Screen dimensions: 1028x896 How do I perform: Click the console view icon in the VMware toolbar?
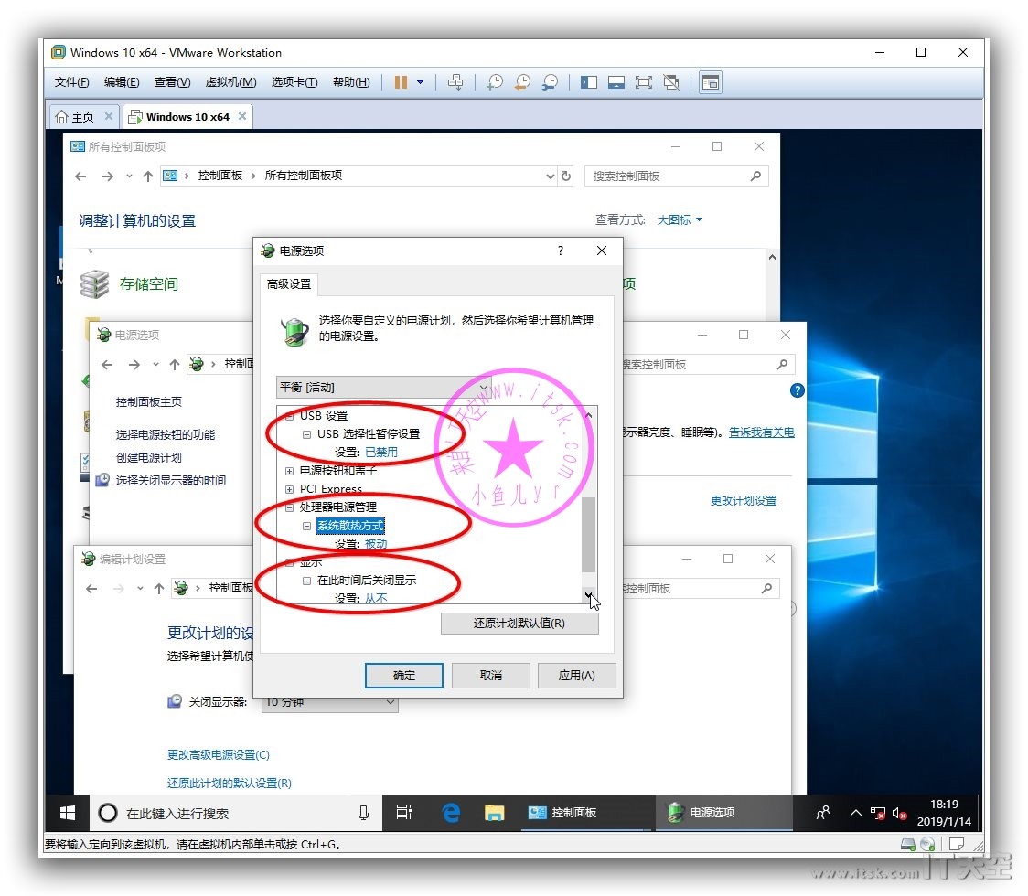coord(711,82)
